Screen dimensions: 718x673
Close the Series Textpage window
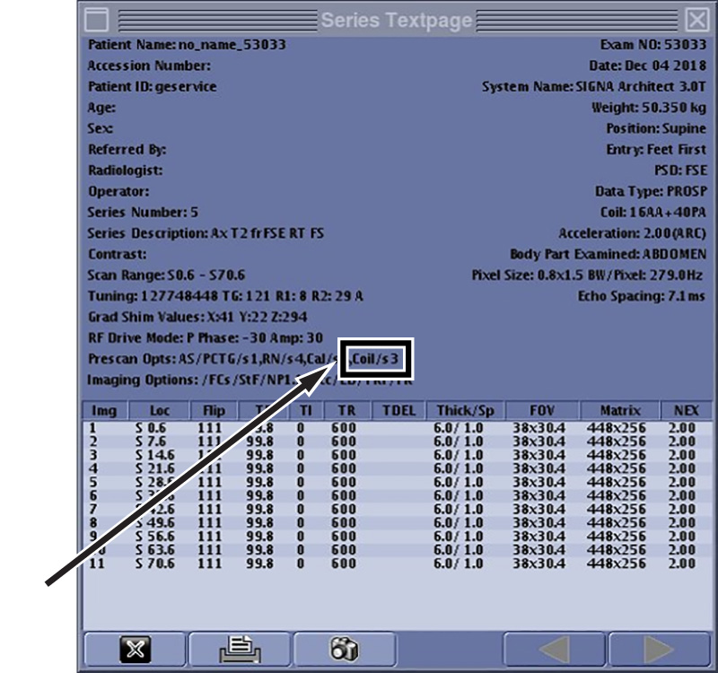(x=696, y=19)
